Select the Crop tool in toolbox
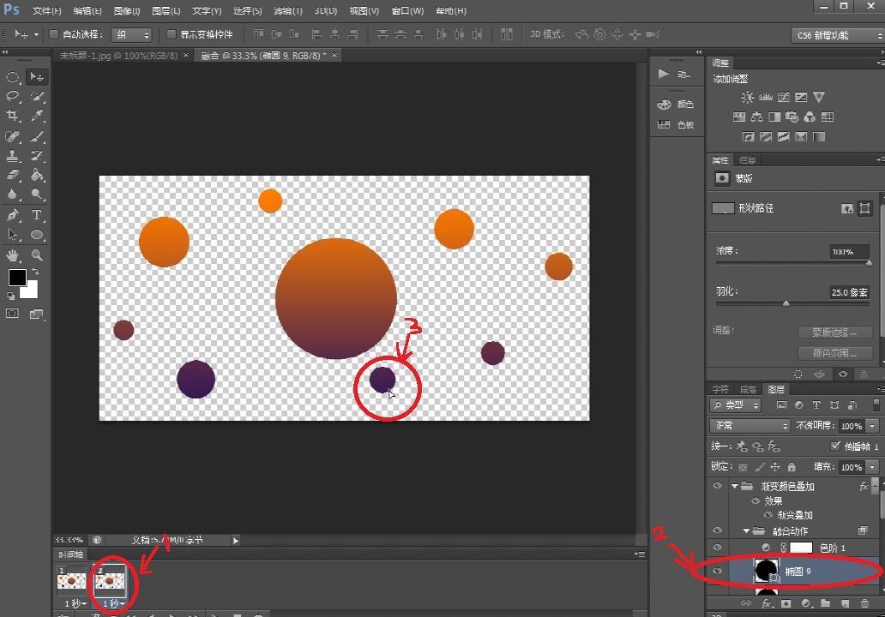This screenshot has height=617, width=885. [13, 116]
